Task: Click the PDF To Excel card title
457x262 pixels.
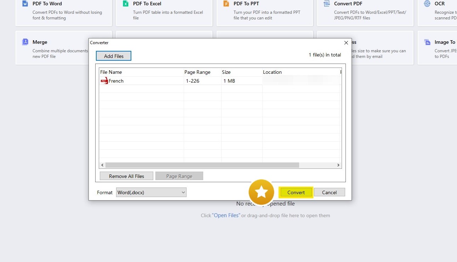Action: tap(147, 4)
